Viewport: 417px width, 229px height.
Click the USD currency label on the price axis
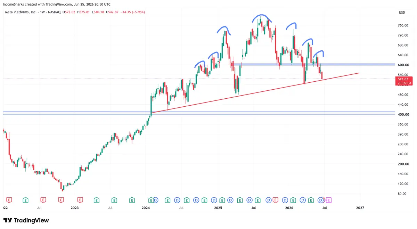point(402,12)
